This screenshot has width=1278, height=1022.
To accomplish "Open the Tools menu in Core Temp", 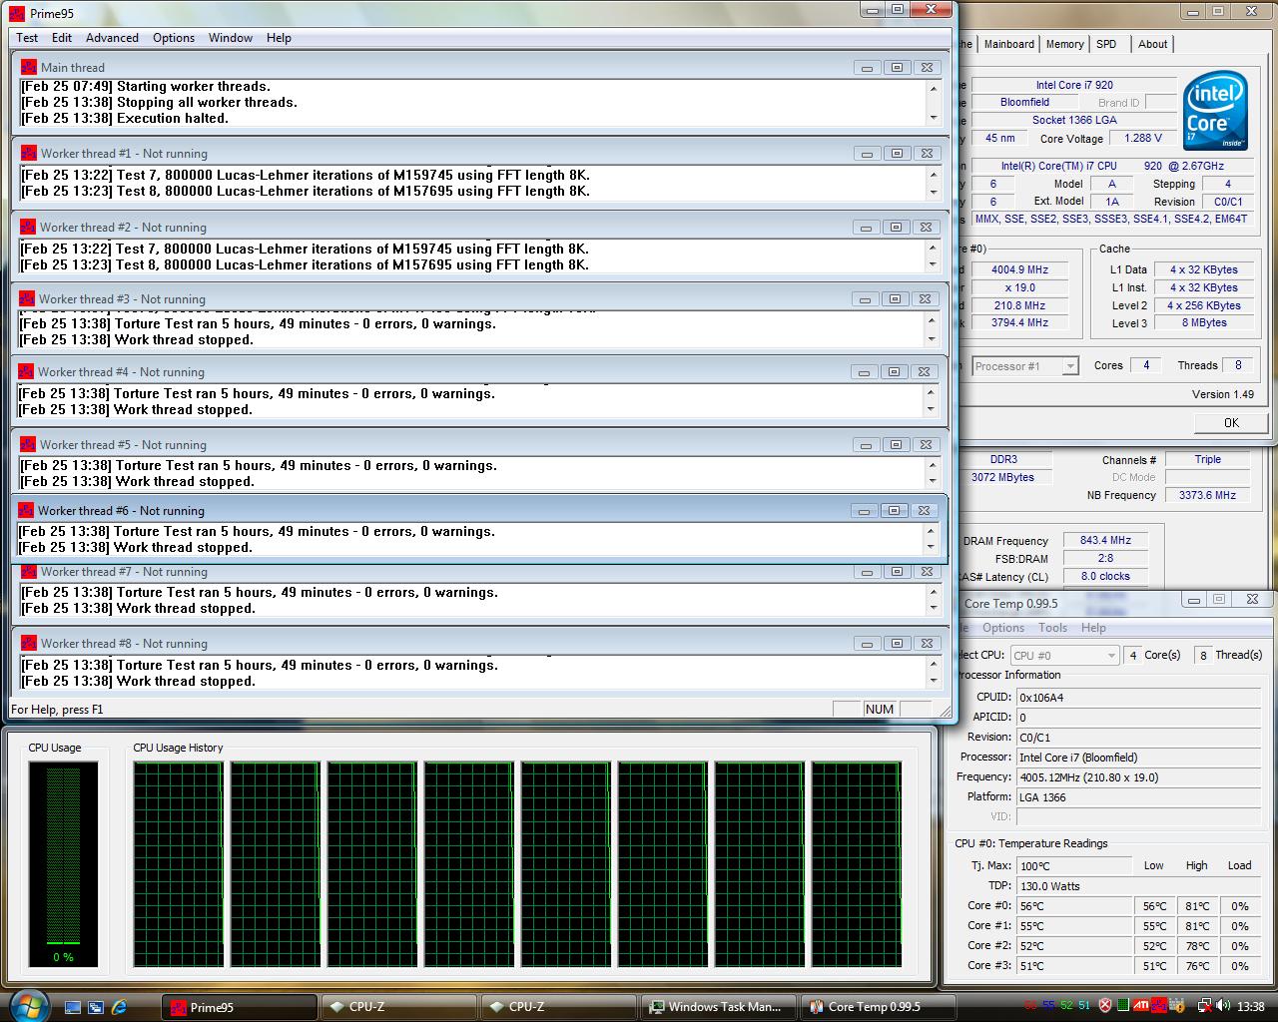I will point(1053,628).
